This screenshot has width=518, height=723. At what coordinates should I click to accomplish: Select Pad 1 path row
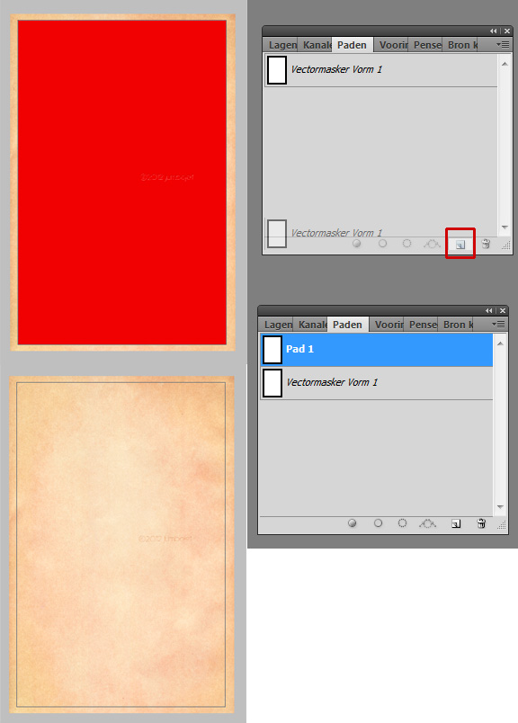[x=377, y=350]
